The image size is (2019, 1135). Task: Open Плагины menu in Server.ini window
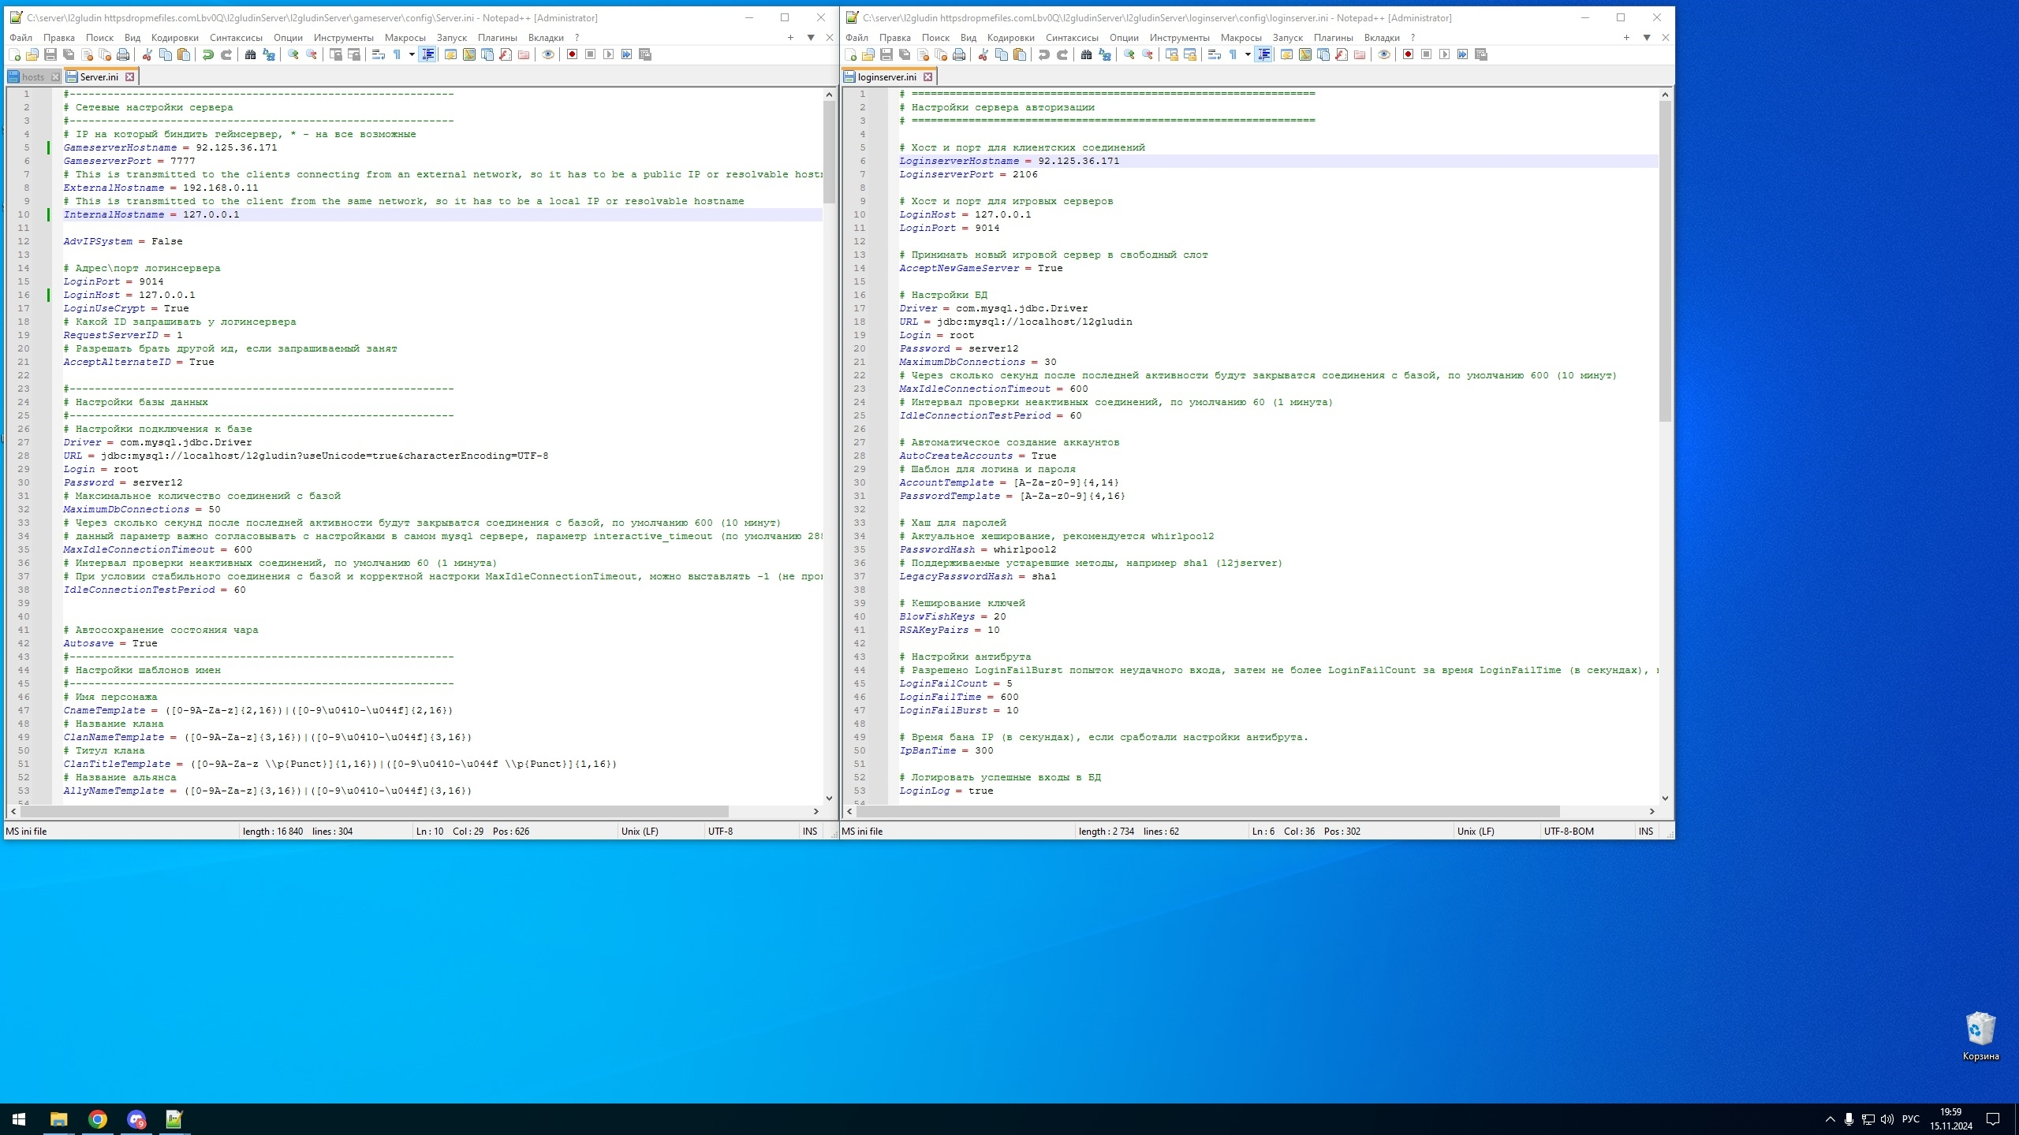[498, 37]
